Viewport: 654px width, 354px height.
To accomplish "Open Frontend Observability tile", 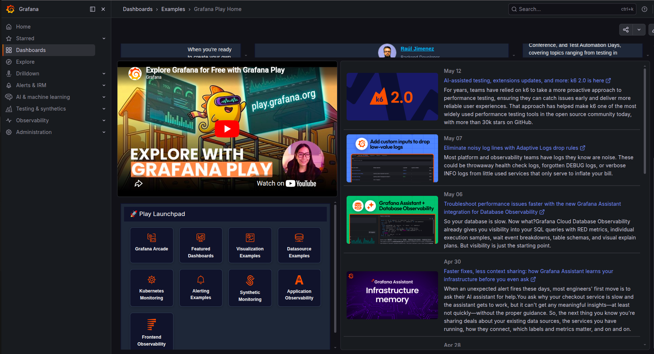I will [x=152, y=331].
